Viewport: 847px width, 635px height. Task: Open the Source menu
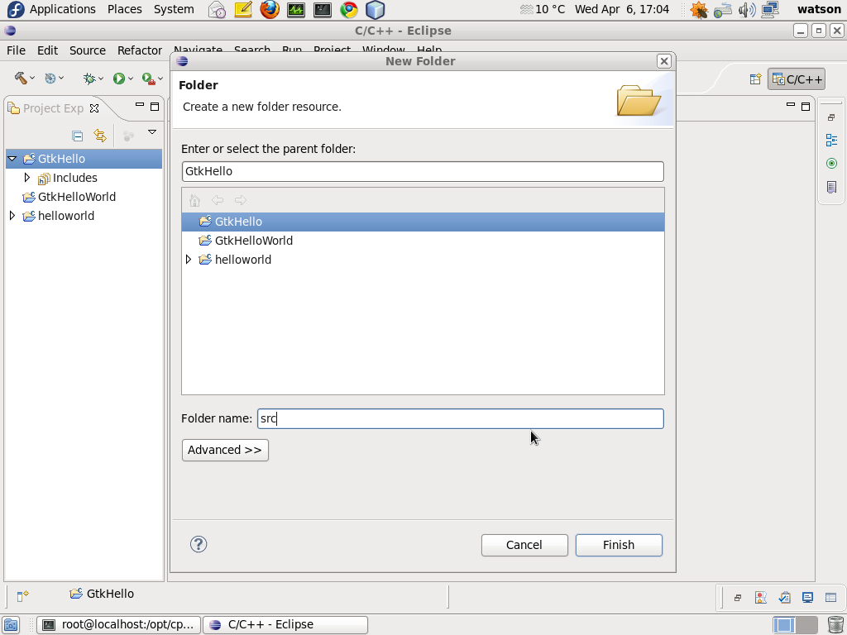tap(88, 50)
